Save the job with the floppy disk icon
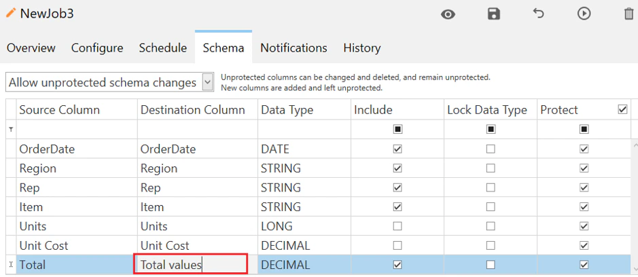The height and width of the screenshot is (277, 638). tap(493, 14)
